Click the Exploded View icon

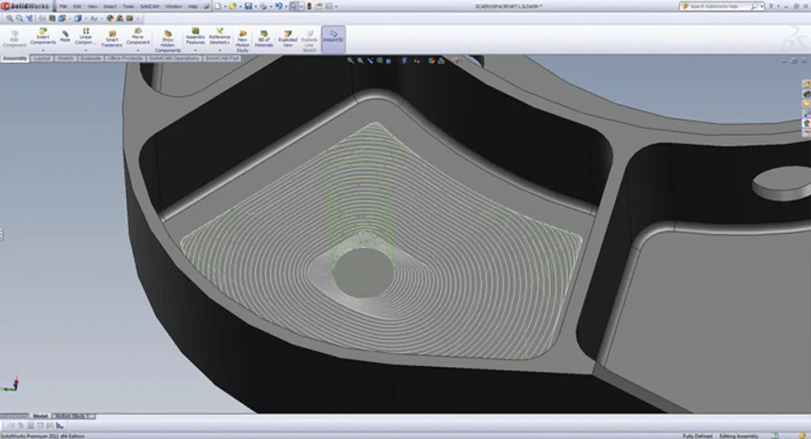point(287,36)
